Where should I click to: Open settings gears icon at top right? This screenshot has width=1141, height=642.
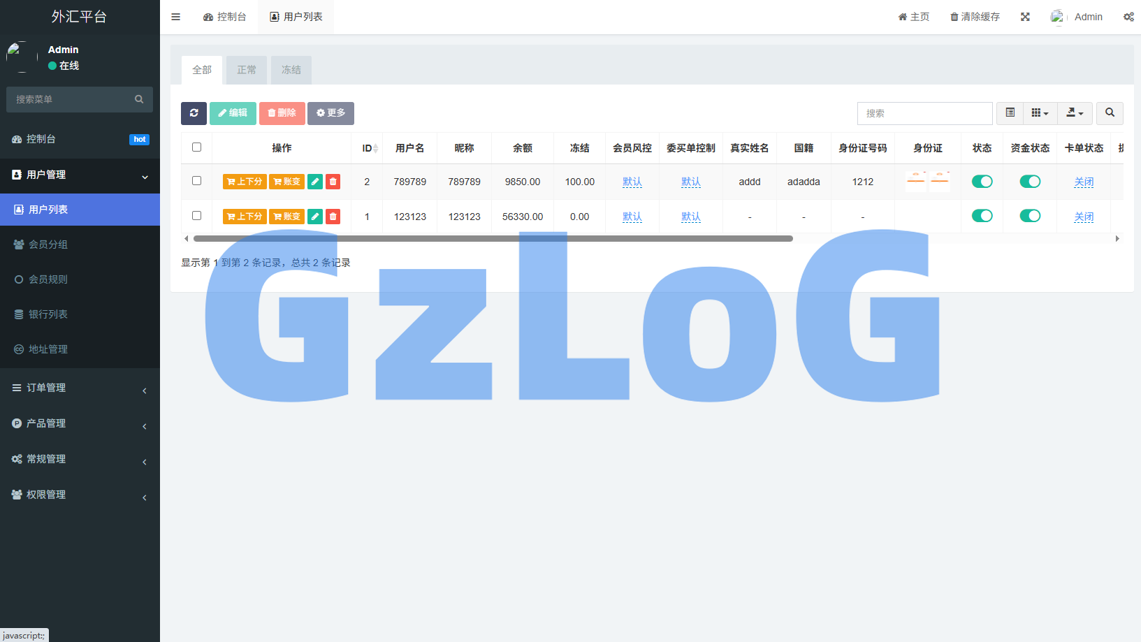point(1128,17)
